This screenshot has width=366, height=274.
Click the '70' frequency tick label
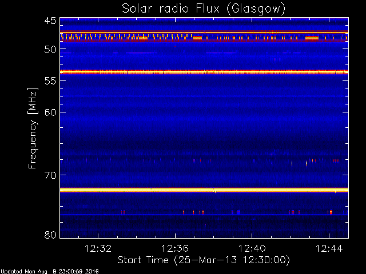[50, 175]
